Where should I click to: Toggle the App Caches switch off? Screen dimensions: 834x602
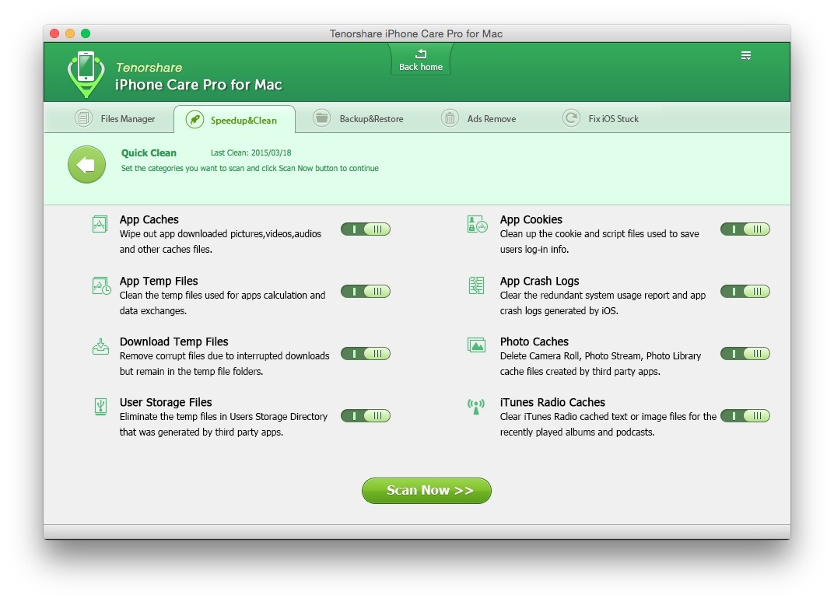click(x=366, y=229)
